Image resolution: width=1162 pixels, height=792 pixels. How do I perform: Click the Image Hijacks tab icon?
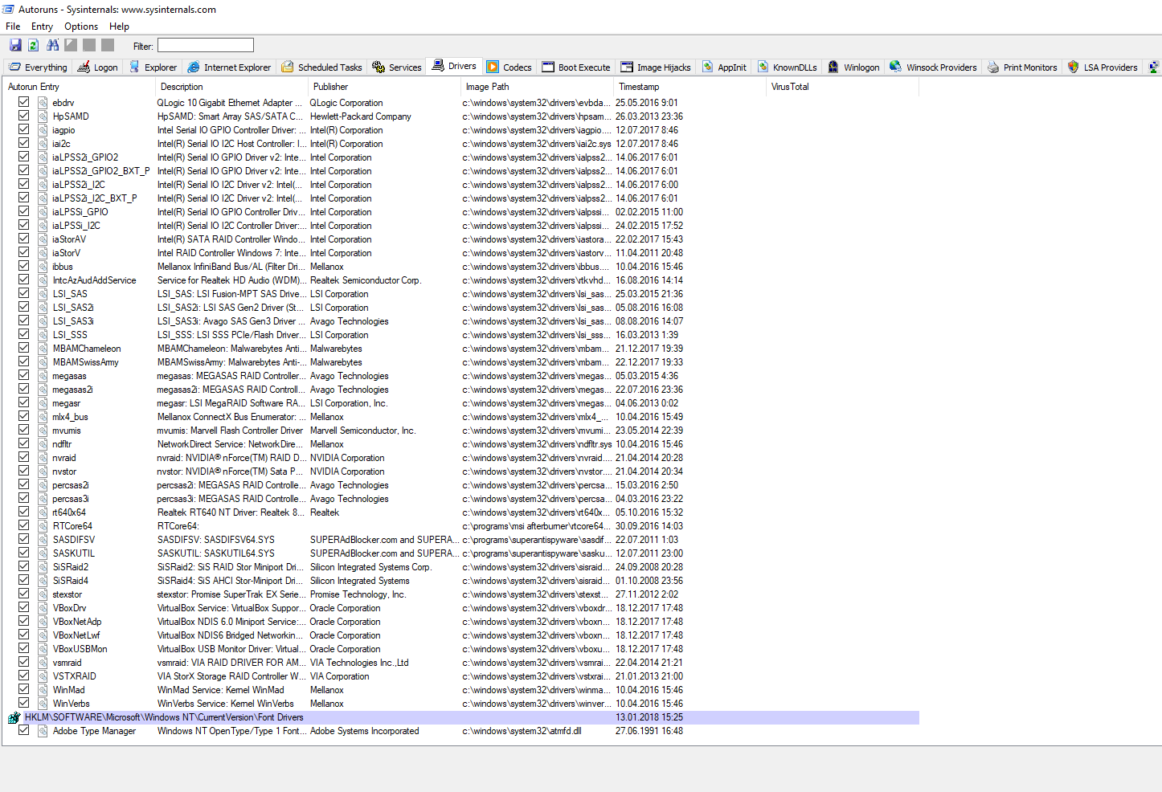click(627, 67)
